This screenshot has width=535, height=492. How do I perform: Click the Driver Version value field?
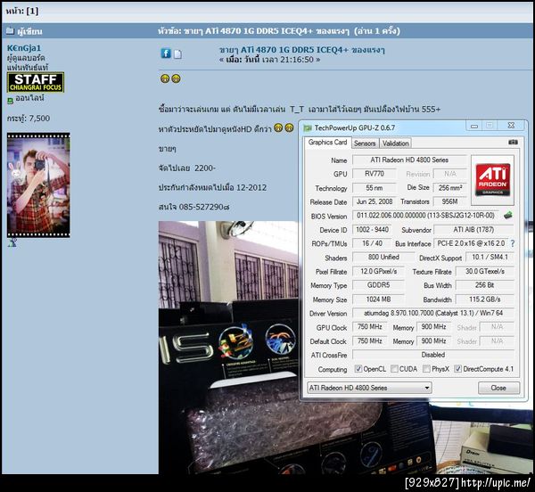pos(433,313)
